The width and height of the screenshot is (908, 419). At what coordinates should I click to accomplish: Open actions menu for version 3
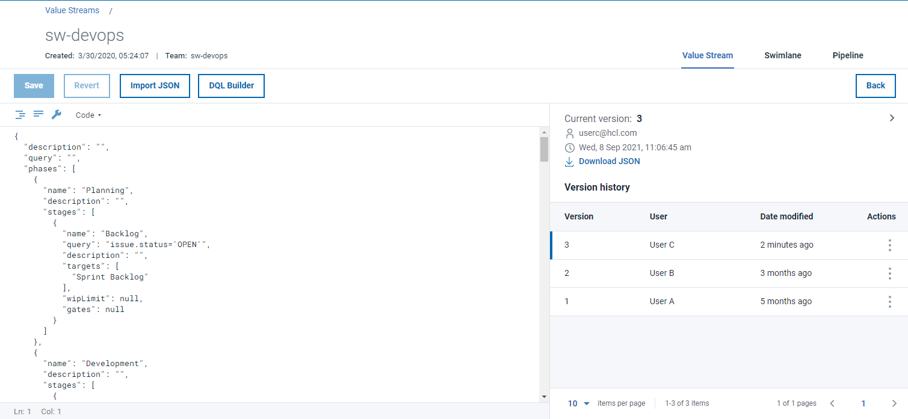(889, 245)
